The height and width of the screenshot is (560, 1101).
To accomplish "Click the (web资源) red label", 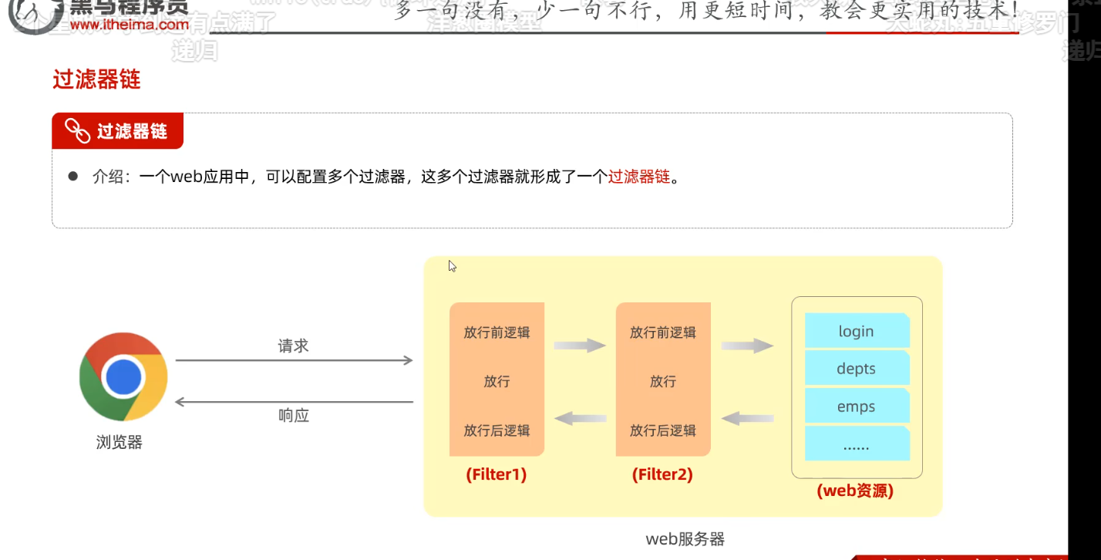I will [855, 491].
